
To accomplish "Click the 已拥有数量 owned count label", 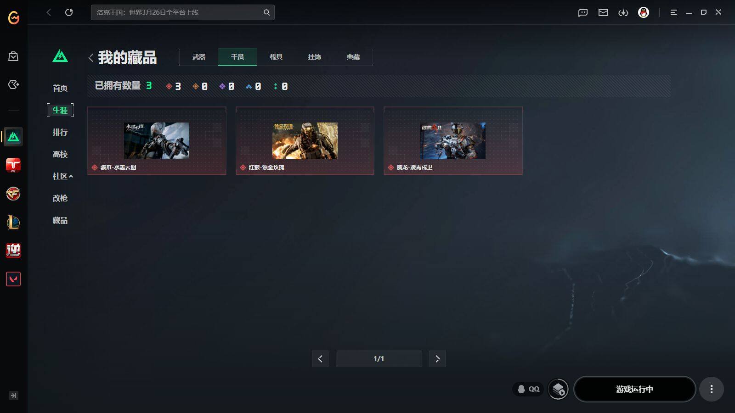I will (x=118, y=86).
